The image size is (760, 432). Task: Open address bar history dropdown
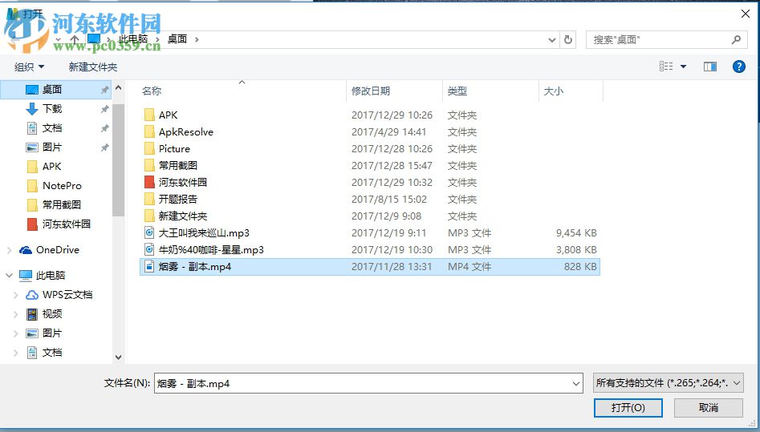pyautogui.click(x=551, y=40)
